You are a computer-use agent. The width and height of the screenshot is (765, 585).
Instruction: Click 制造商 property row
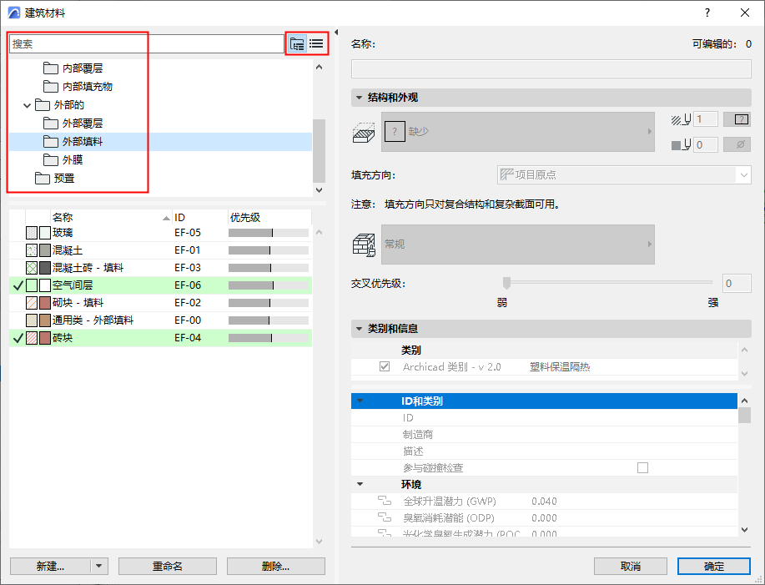[544, 434]
